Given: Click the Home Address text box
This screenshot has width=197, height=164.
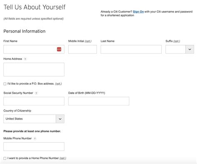Looking at the screenshot, I should click(34, 69).
